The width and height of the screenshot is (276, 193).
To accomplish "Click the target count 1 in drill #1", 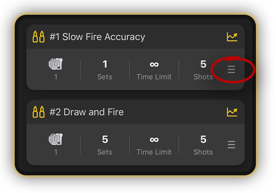I will click(55, 77).
